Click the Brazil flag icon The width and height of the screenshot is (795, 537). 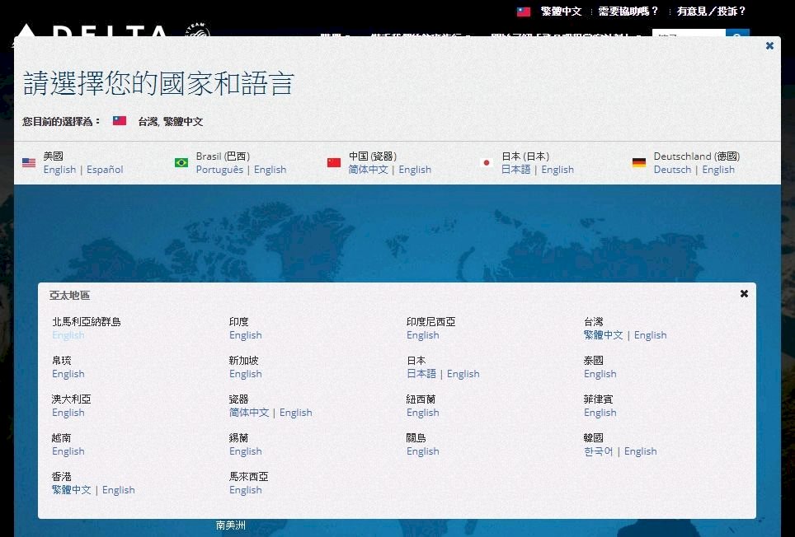(181, 163)
